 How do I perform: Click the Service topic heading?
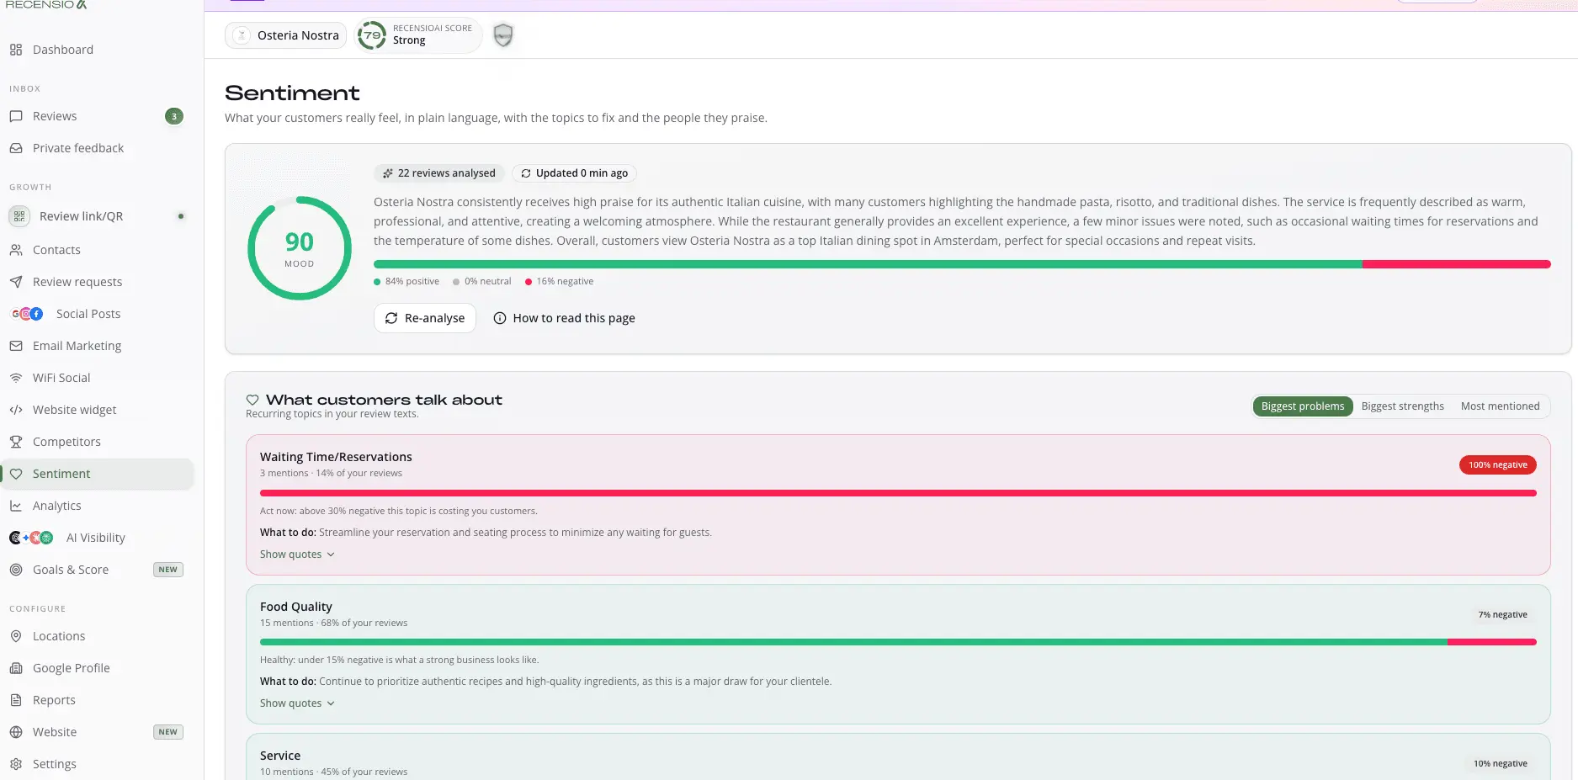click(280, 756)
